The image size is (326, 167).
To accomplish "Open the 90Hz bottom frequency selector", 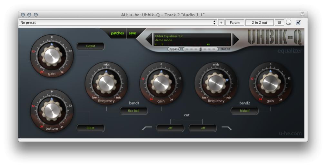I will [90, 128].
